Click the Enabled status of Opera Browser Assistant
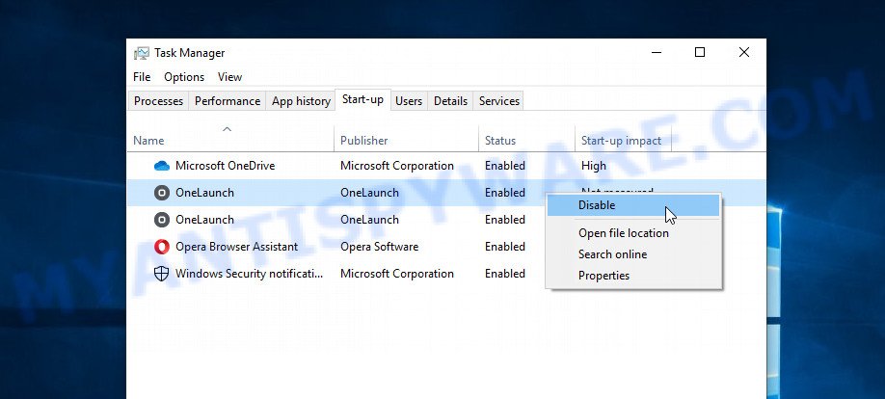Viewport: 885px width, 399px height. click(x=505, y=247)
